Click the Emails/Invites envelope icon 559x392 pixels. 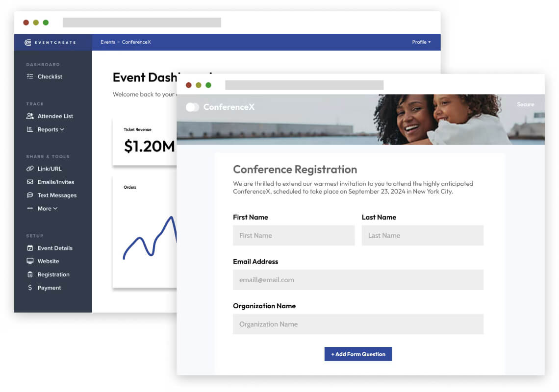[x=30, y=182]
